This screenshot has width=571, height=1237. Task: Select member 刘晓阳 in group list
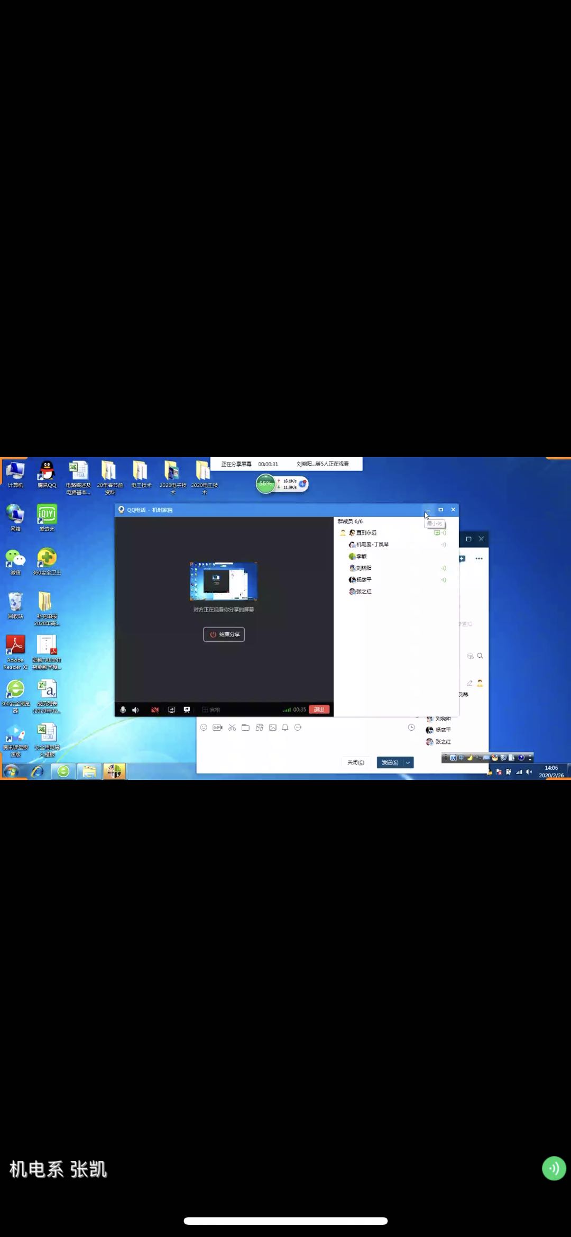tap(363, 568)
